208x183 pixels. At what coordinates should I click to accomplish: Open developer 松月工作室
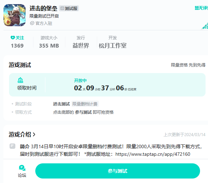[x=112, y=46]
